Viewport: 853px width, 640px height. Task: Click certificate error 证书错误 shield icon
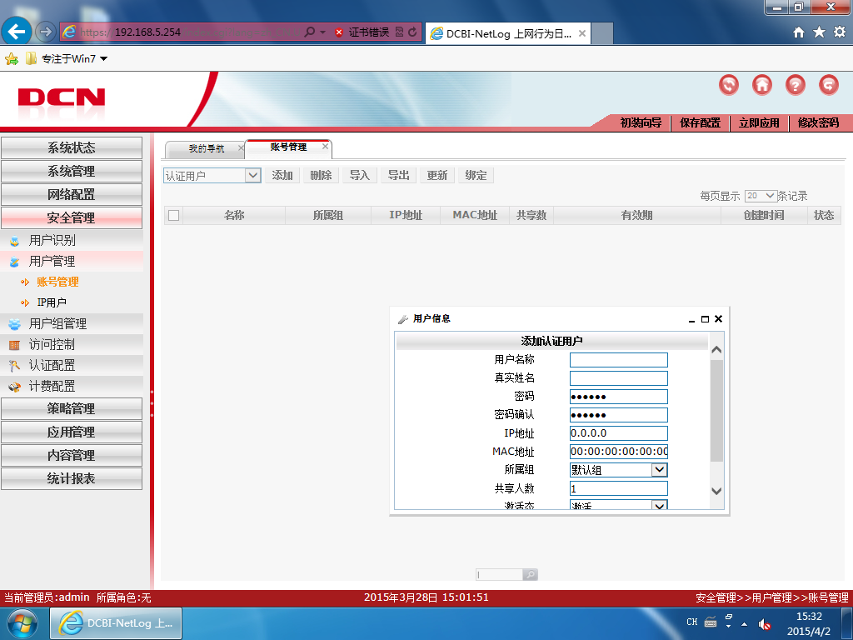tap(339, 32)
